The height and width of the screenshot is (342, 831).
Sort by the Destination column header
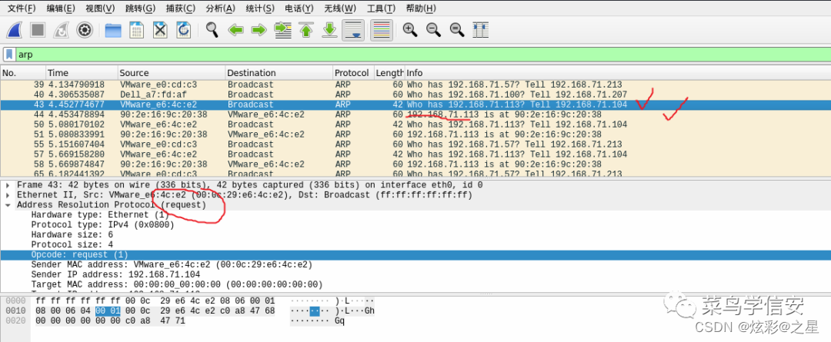click(x=279, y=72)
